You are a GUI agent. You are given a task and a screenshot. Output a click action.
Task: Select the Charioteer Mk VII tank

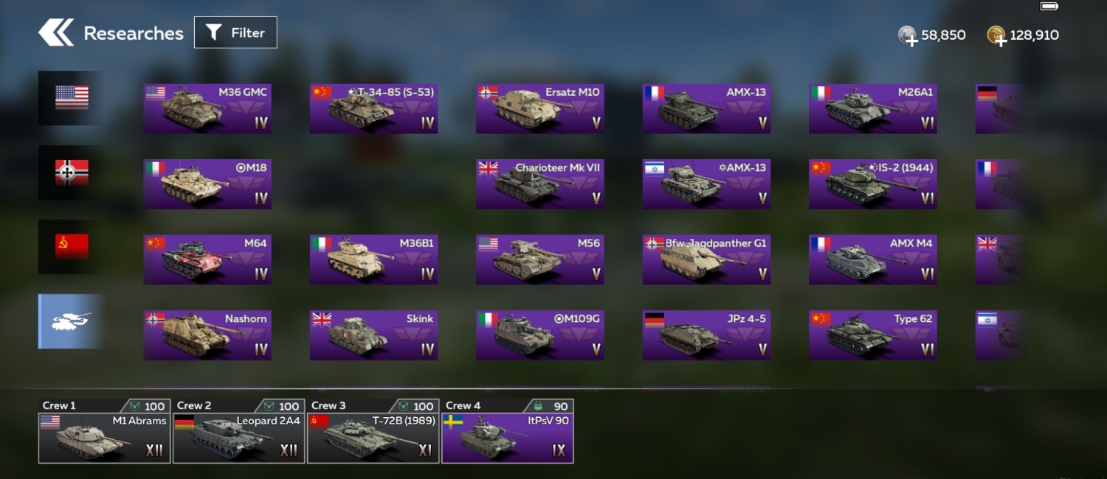click(540, 184)
